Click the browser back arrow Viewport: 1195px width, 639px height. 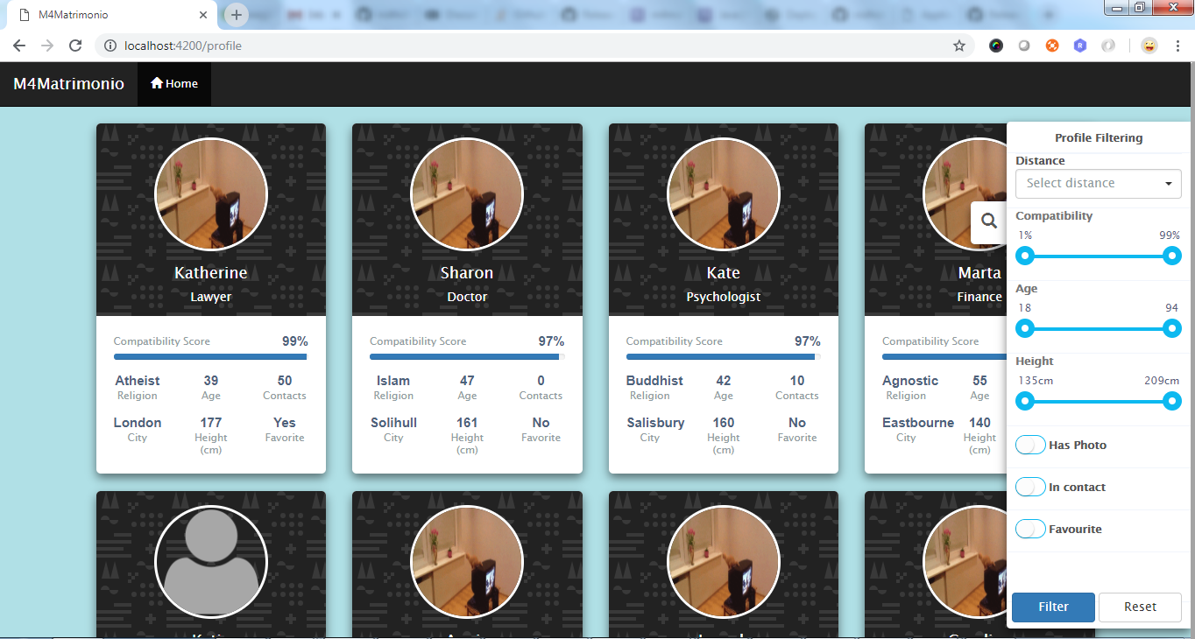(19, 46)
